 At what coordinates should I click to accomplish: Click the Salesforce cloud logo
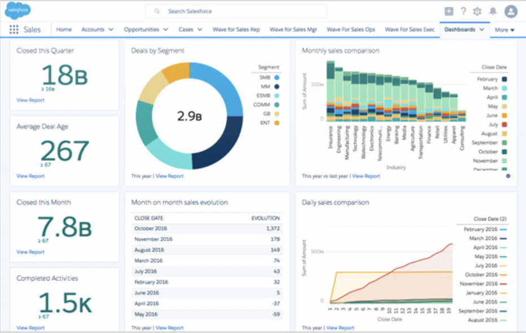[x=18, y=10]
